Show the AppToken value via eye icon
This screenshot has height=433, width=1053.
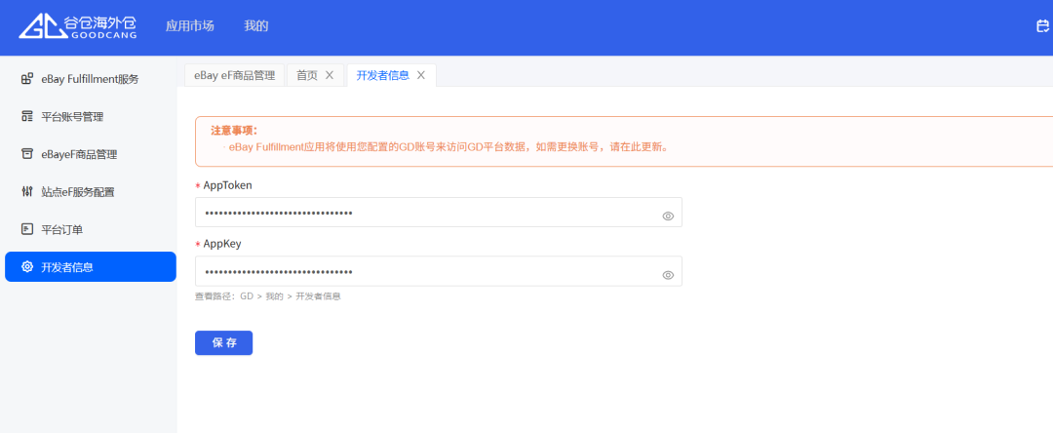tap(668, 216)
